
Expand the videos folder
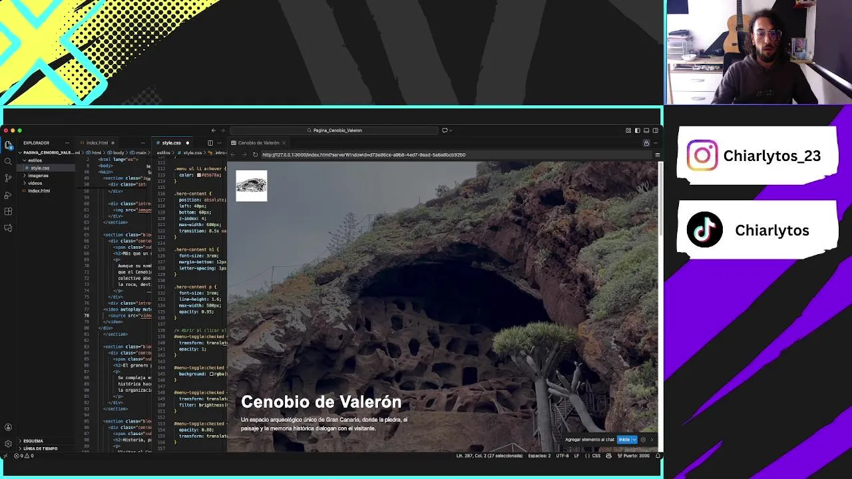[35, 183]
